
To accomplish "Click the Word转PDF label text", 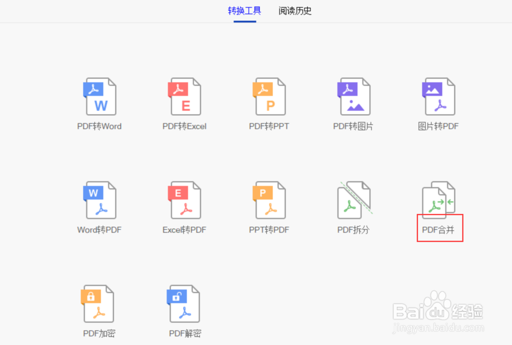I will (x=99, y=230).
